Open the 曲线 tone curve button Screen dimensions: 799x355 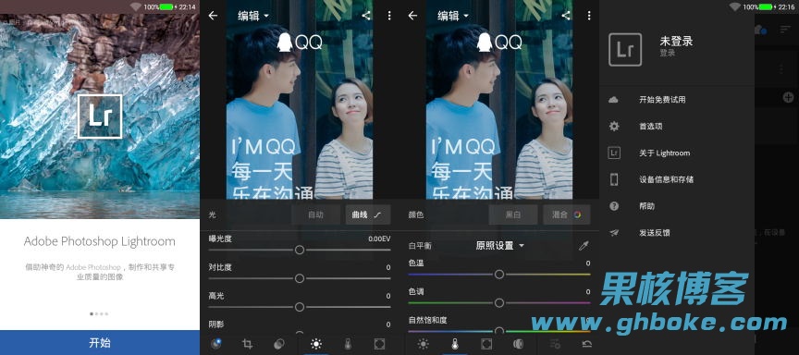[367, 214]
